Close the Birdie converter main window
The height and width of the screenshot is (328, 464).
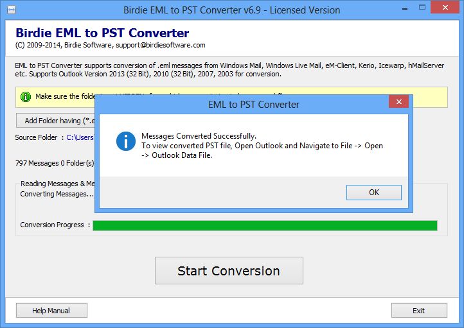(x=445, y=8)
